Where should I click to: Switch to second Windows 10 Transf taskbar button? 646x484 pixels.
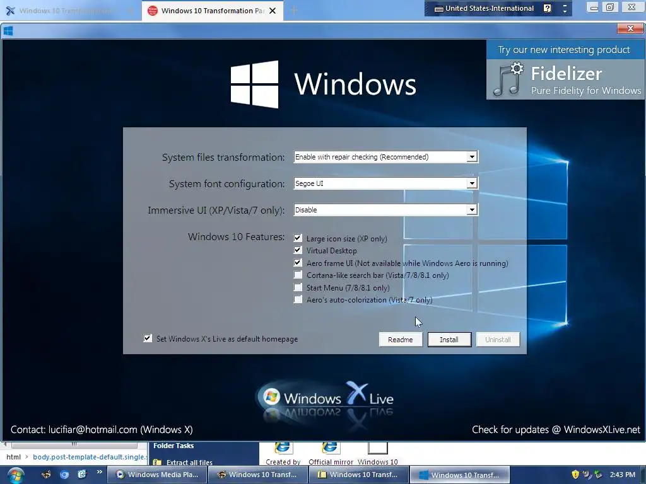coord(258,475)
